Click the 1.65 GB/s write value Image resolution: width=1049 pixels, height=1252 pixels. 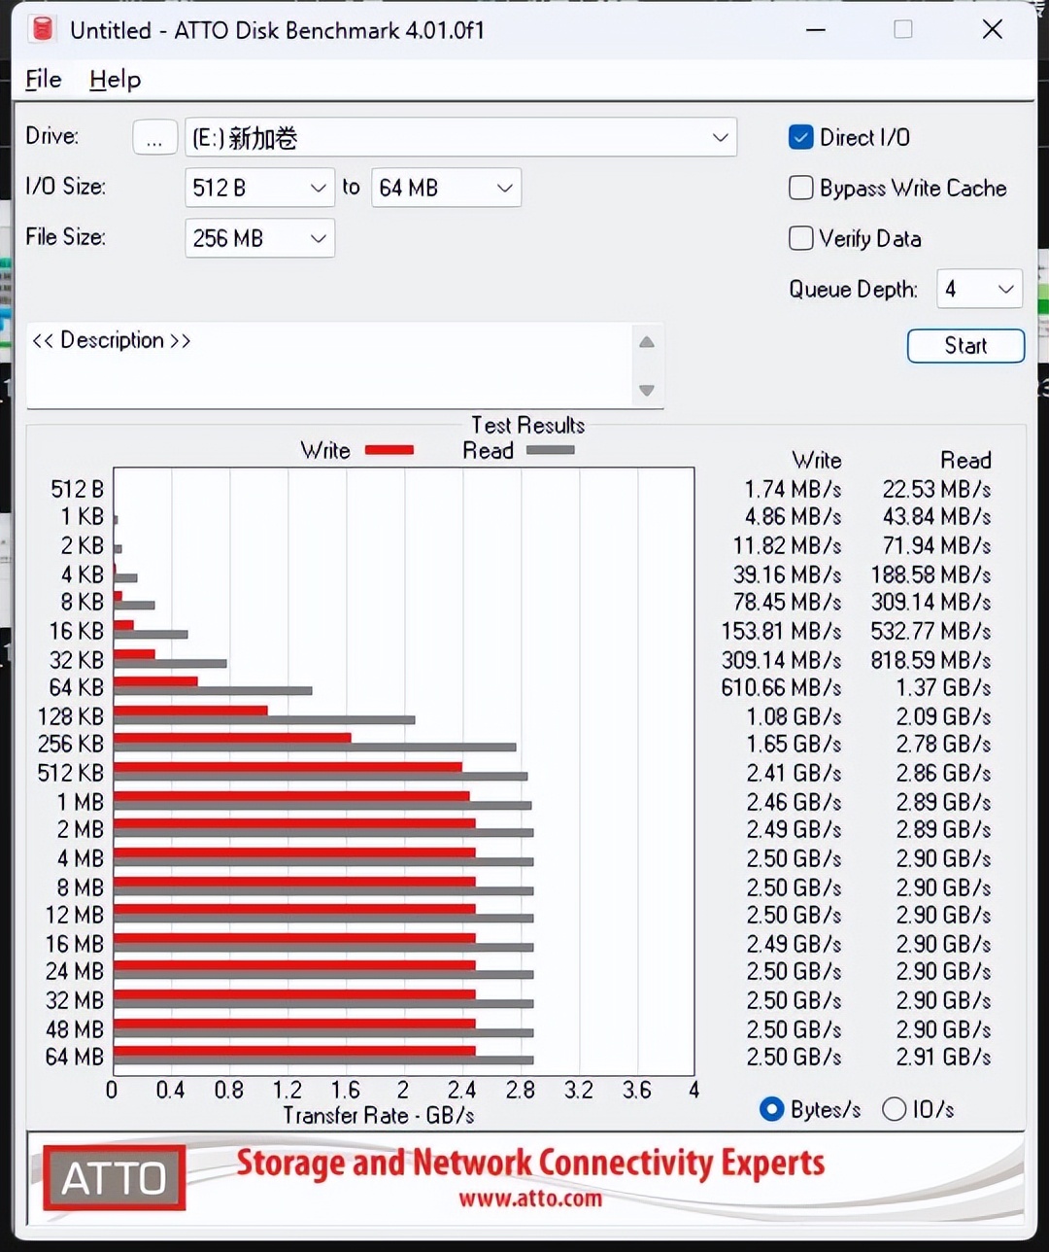794,744
